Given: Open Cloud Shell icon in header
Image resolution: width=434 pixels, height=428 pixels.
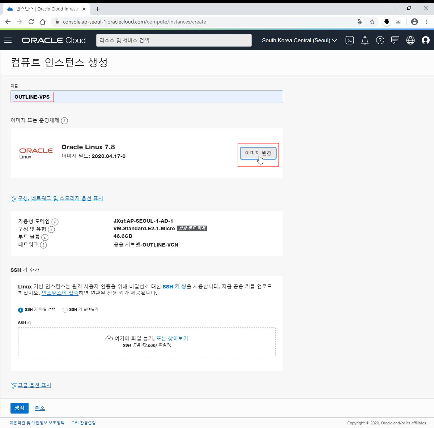Looking at the screenshot, I should [x=349, y=40].
